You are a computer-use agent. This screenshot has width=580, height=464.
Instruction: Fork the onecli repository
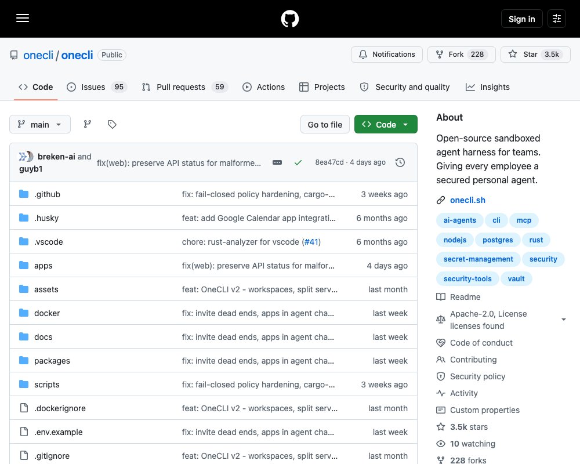point(461,55)
